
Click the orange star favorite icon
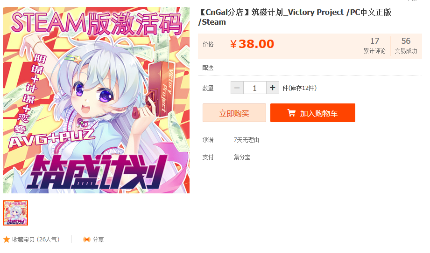(x=7, y=239)
